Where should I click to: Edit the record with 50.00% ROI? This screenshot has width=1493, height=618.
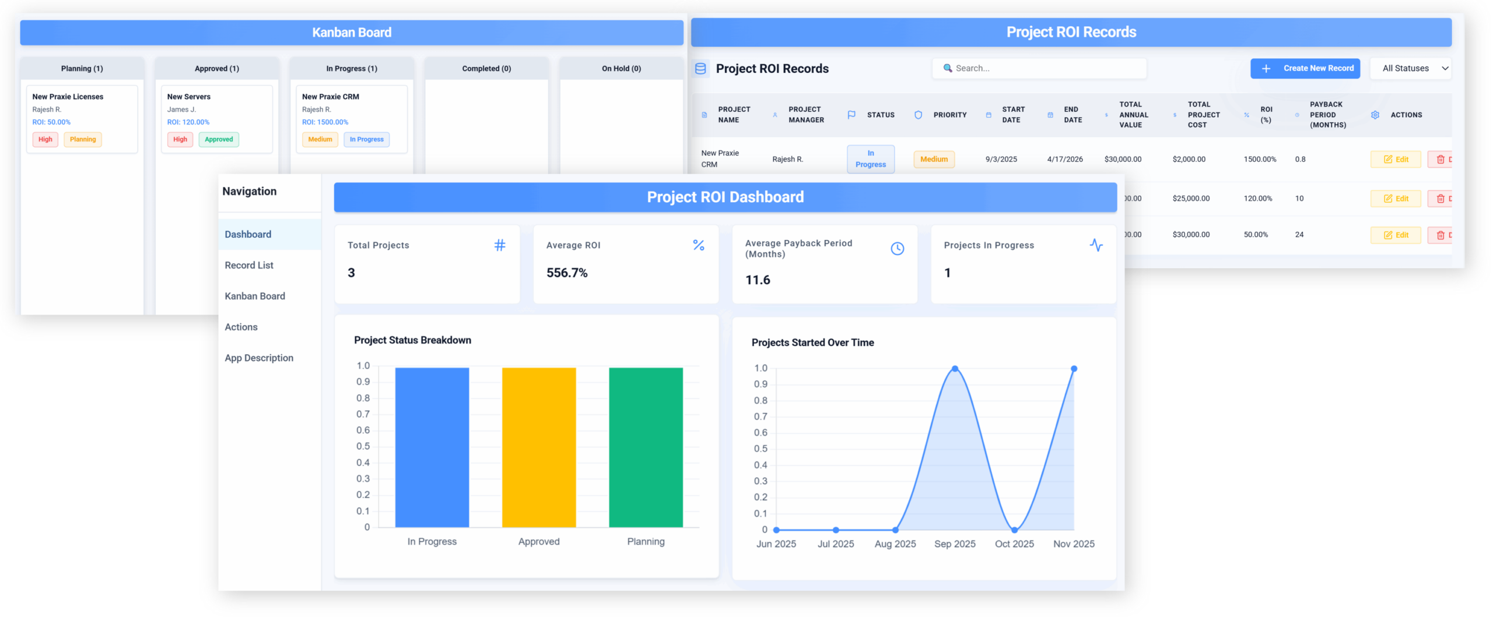(1396, 236)
